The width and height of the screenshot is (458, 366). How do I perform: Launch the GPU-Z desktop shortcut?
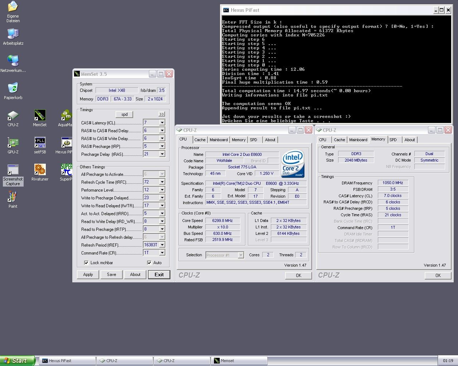pos(13,145)
